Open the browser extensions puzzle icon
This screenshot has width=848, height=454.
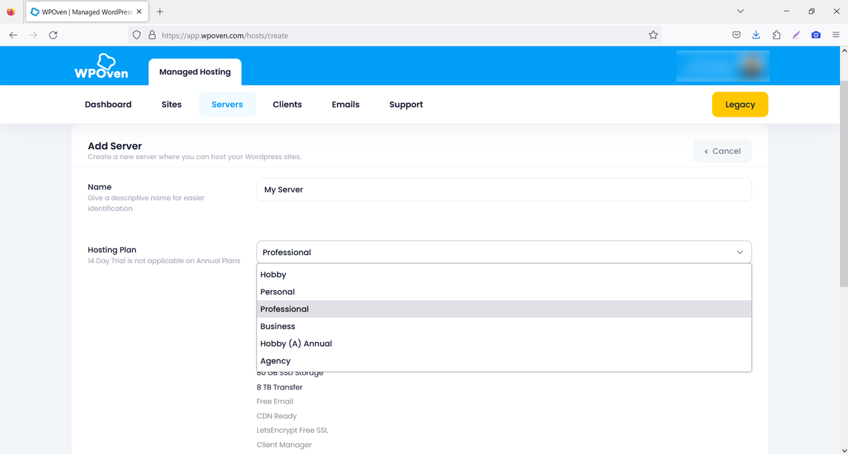[776, 35]
